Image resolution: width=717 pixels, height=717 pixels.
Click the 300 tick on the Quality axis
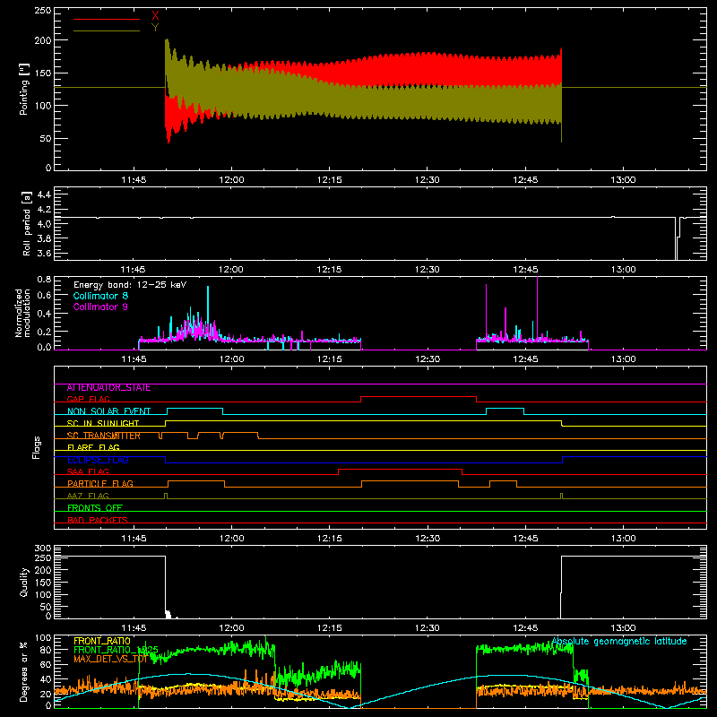click(x=43, y=549)
